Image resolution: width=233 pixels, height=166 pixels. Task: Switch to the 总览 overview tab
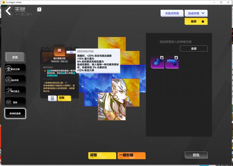tap(15, 57)
